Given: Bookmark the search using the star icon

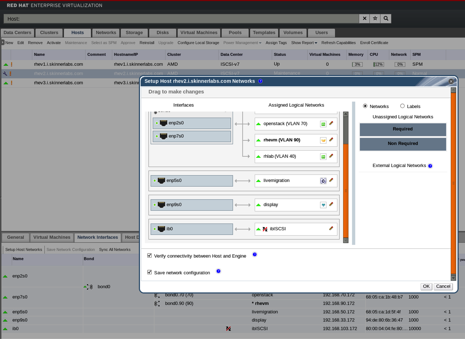Looking at the screenshot, I should pyautogui.click(x=375, y=19).
